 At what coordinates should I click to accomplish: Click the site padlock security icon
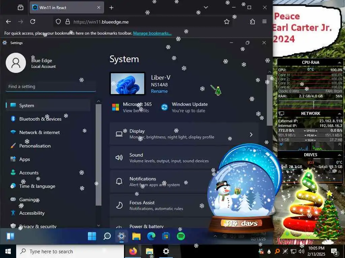click(67, 22)
